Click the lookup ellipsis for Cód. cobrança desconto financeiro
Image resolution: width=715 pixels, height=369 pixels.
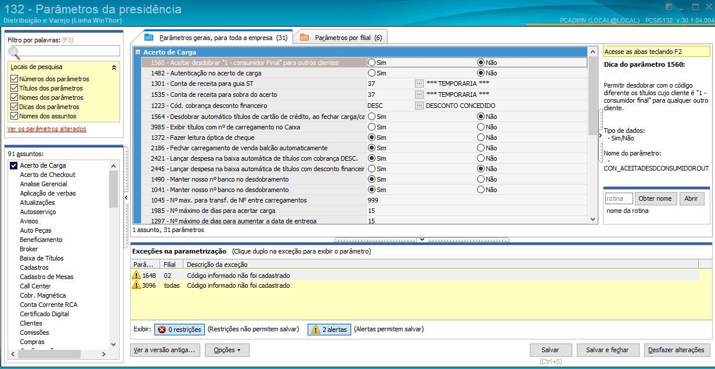[419, 106]
